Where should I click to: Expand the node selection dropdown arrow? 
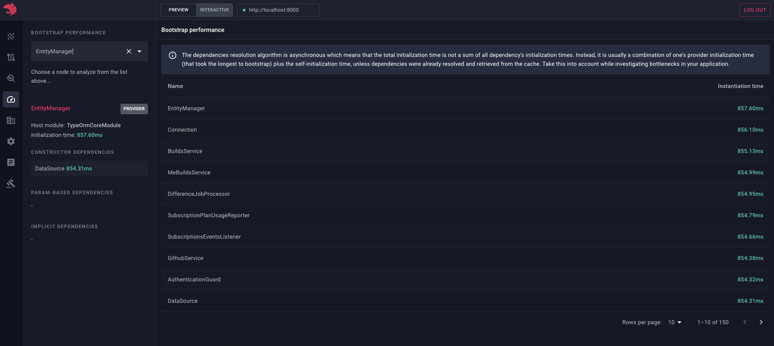pyautogui.click(x=139, y=51)
